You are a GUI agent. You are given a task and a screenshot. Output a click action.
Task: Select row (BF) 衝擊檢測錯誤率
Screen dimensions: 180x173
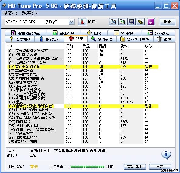(x=83, y=90)
